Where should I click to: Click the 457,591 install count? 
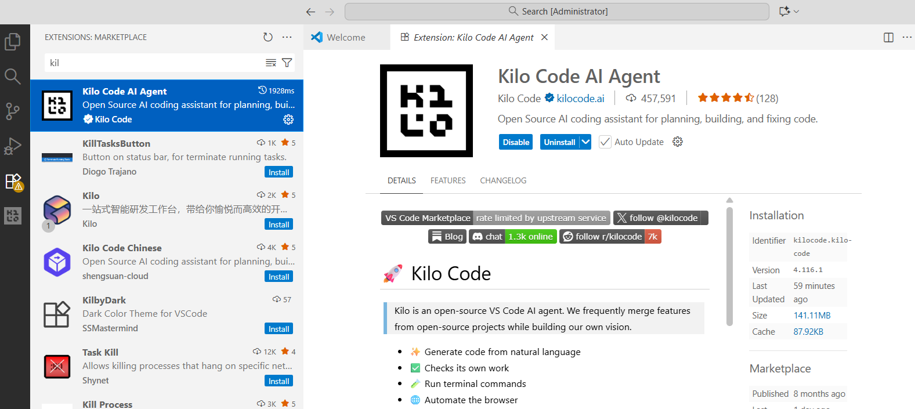pos(658,99)
